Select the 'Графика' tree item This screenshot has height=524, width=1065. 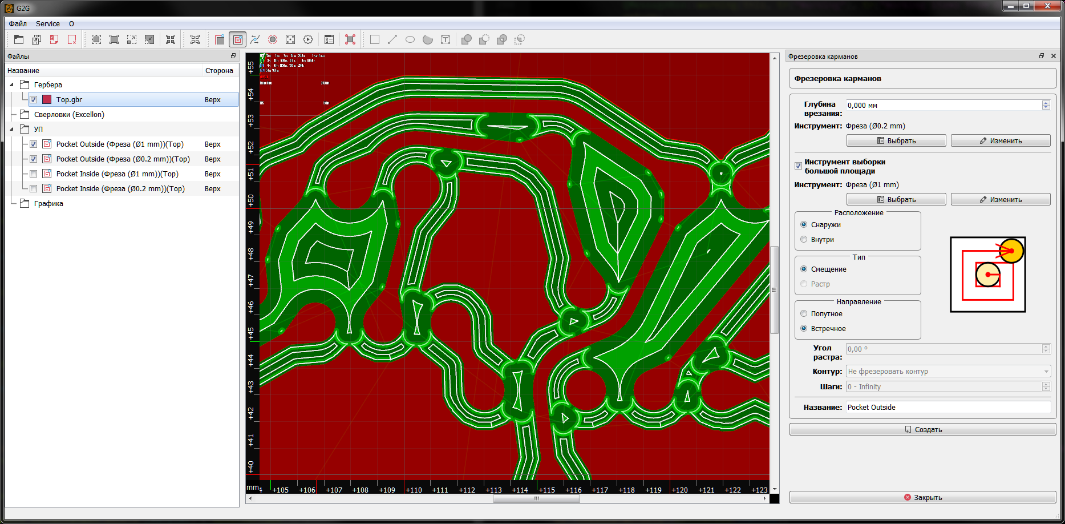point(48,203)
